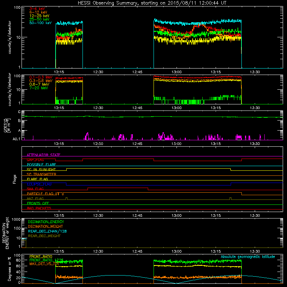Click the BAD_PACKETS flag label
Viewport: 287px width, 287px height.
point(39,208)
